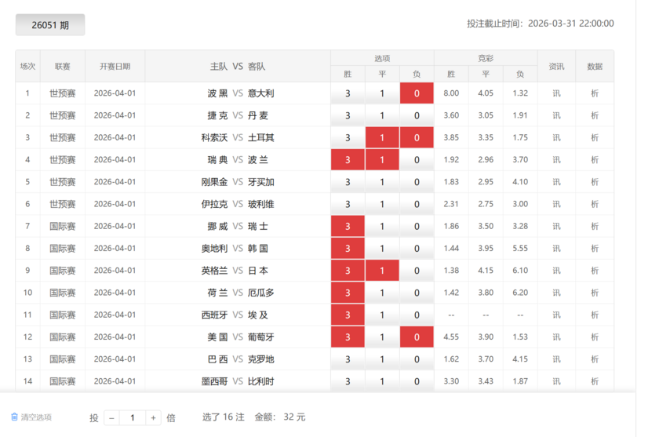Open 析 analysis for 墨西哥 vs 比利时
The image size is (659, 437).
(x=594, y=381)
